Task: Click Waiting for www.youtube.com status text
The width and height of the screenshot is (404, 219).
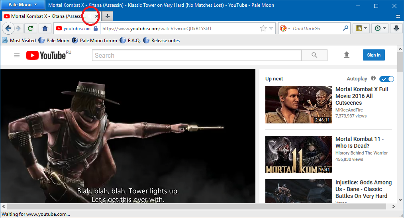Action: tap(36, 214)
